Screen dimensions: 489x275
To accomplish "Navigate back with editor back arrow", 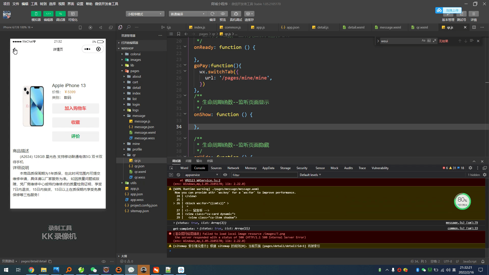I will [x=186, y=34].
